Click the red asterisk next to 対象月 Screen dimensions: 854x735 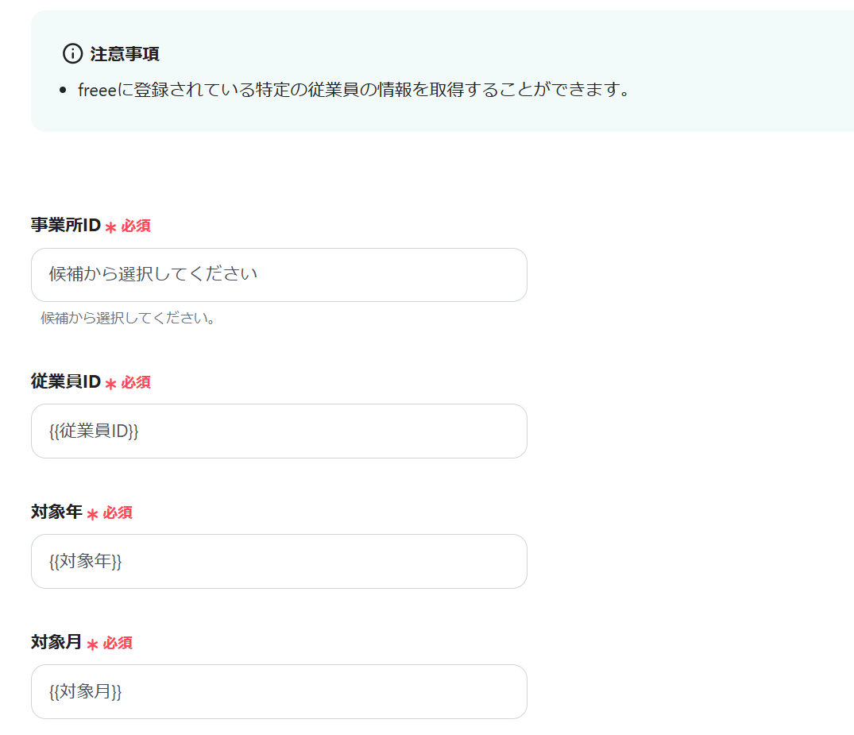(x=92, y=644)
